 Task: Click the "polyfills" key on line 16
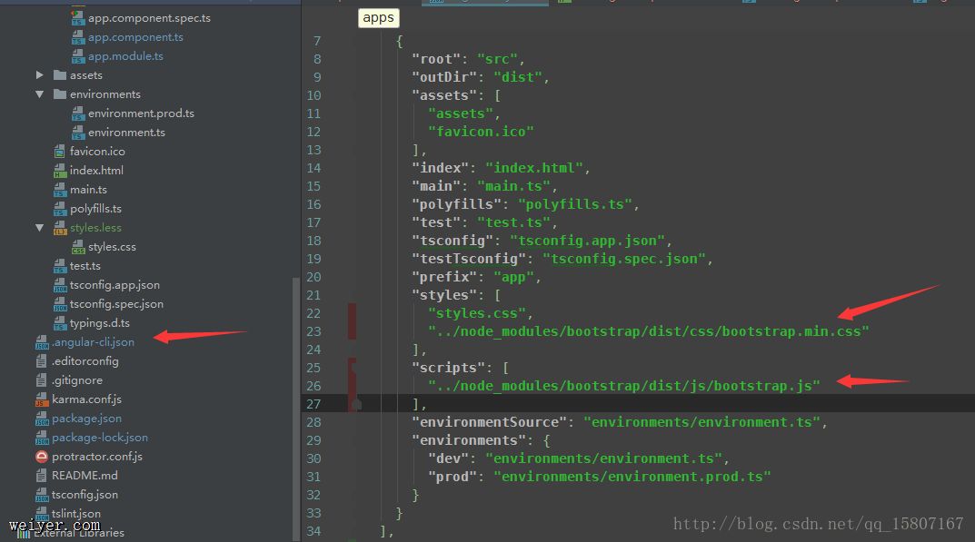(456, 204)
